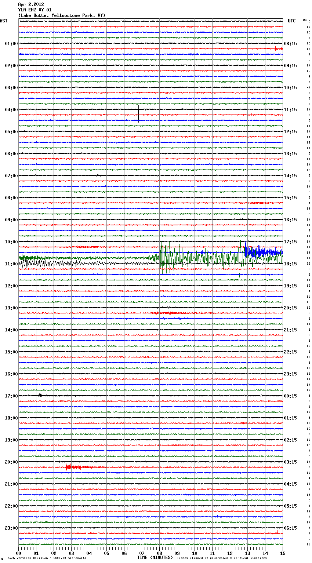Viewport: 312px width, 563px height.
Task: Click the '12:15' UTC time label
Action: tap(290, 132)
